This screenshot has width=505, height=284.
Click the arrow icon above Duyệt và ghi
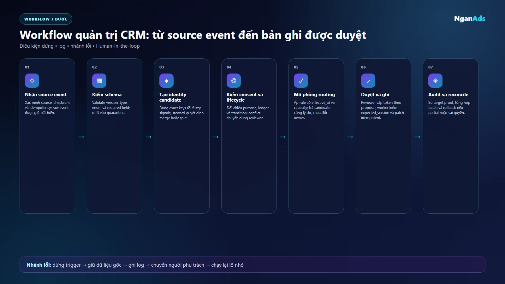pyautogui.click(x=368, y=81)
